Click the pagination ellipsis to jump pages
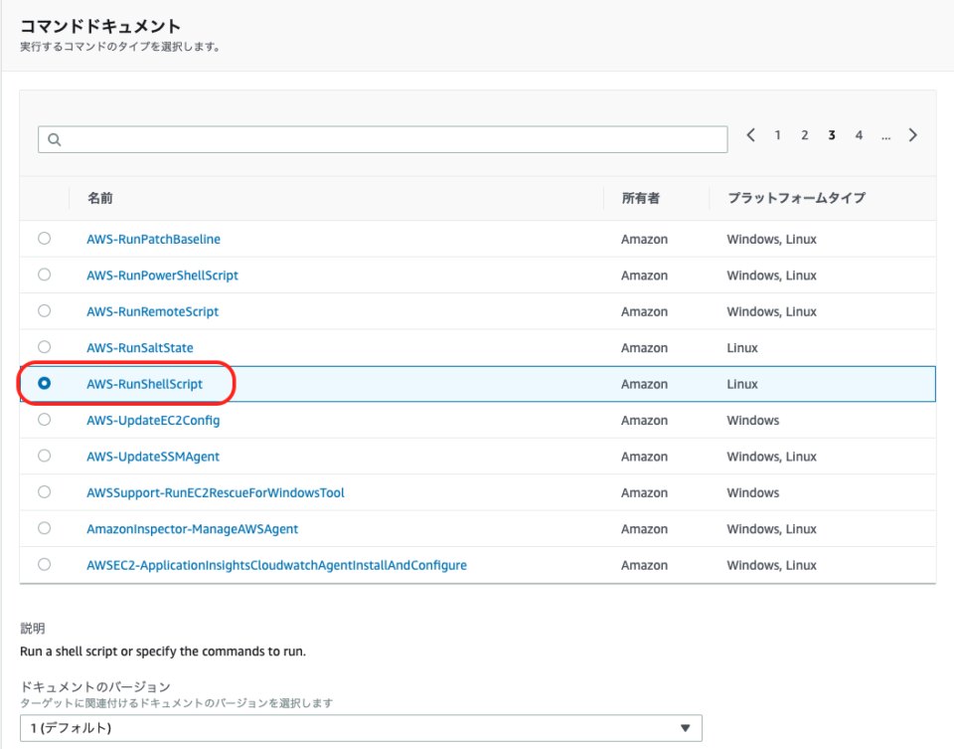Viewport: 954px width, 749px height. 885,135
